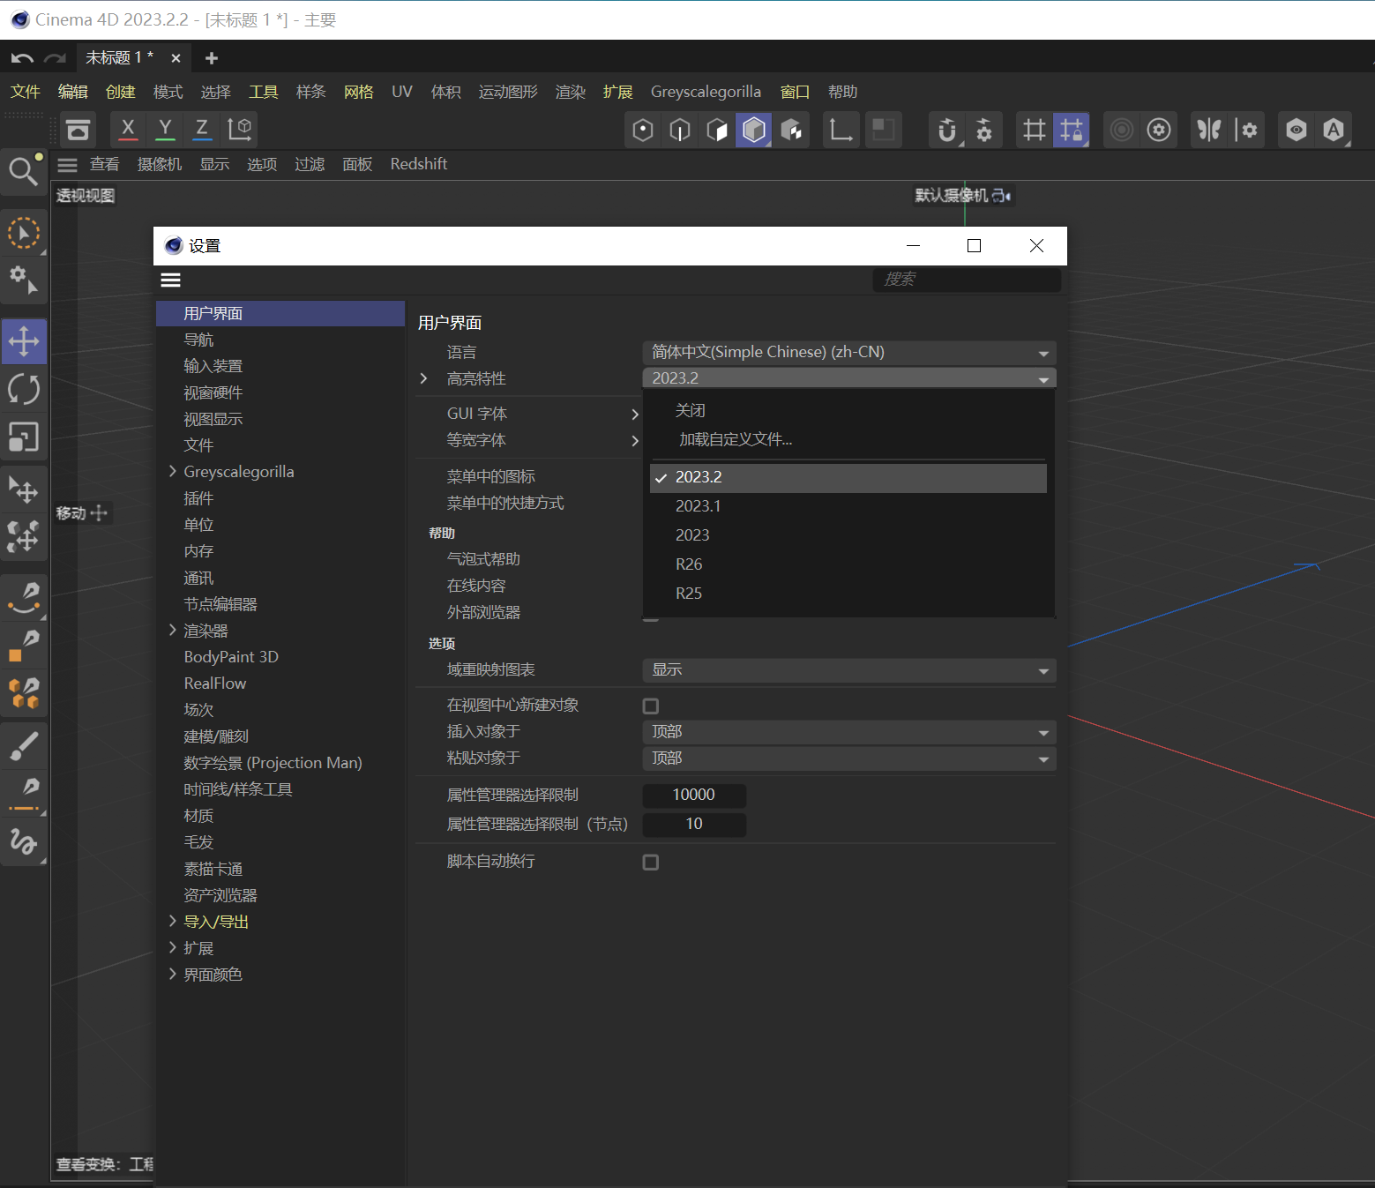Toggle Z axis lock icon
This screenshot has height=1188, width=1375.
coord(202,129)
